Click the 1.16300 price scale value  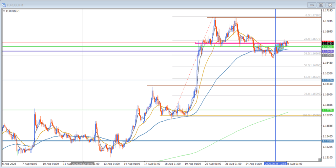click(x=327, y=73)
